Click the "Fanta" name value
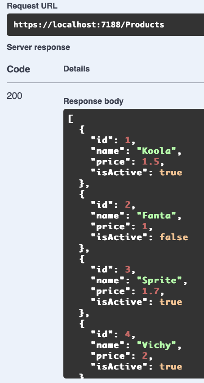 click(156, 216)
